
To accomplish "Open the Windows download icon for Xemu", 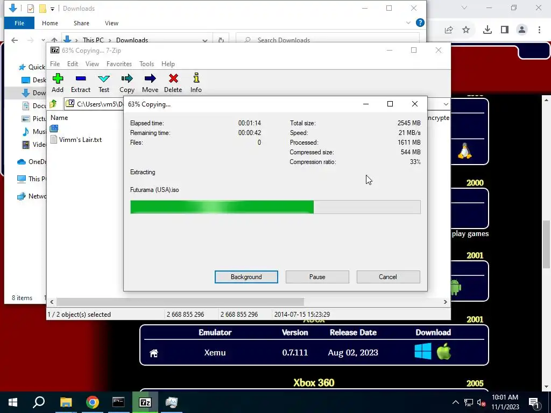I will 423,352.
